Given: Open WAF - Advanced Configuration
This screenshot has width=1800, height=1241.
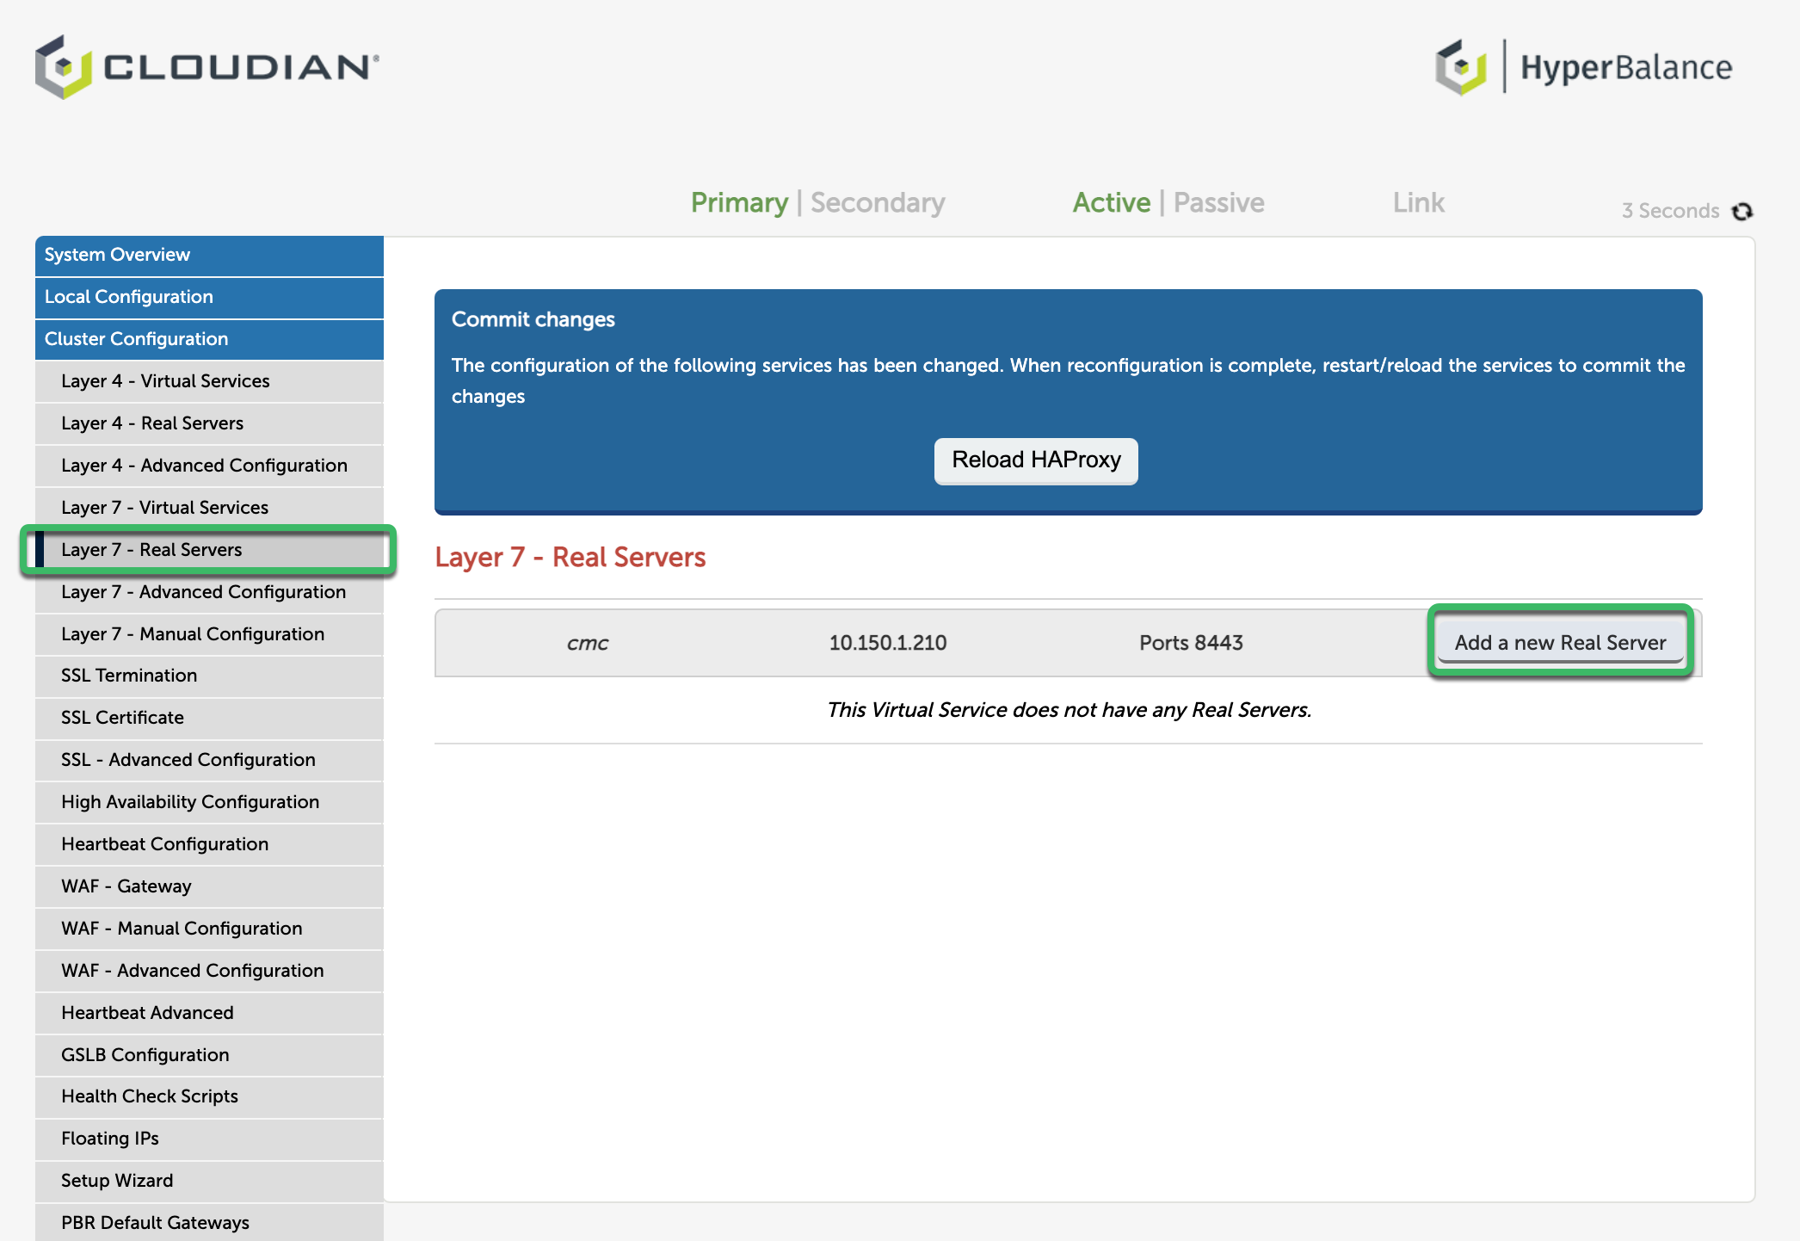Looking at the screenshot, I should (x=209, y=971).
